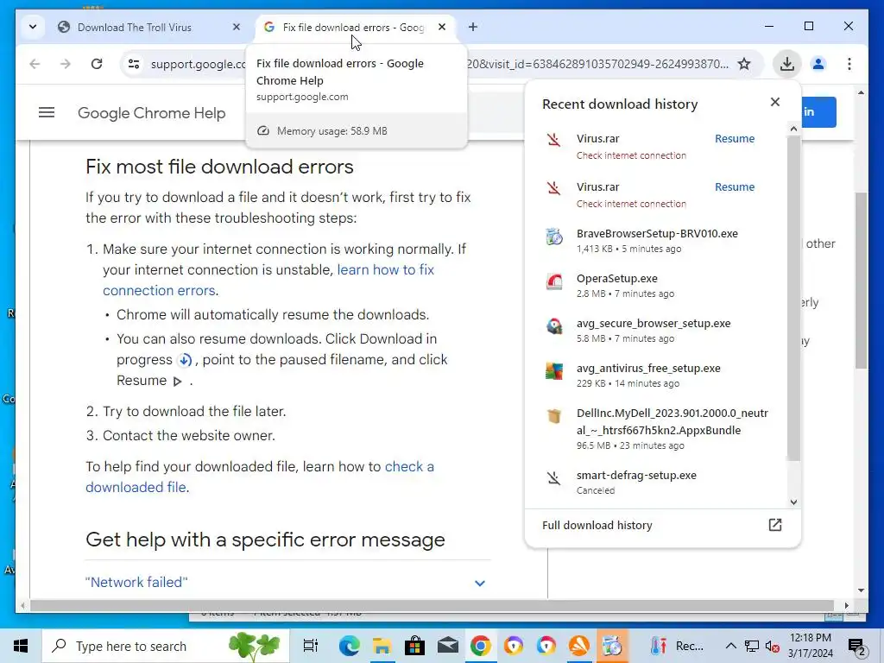Open Task View on the taskbar
Screen dimensions: 884x663
311,646
